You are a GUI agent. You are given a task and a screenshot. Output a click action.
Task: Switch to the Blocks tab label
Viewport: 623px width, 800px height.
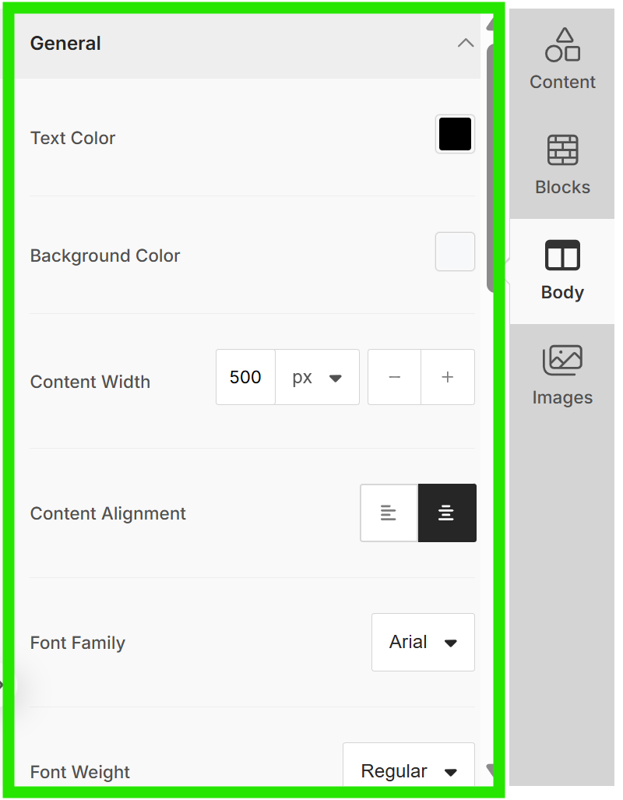click(x=562, y=187)
